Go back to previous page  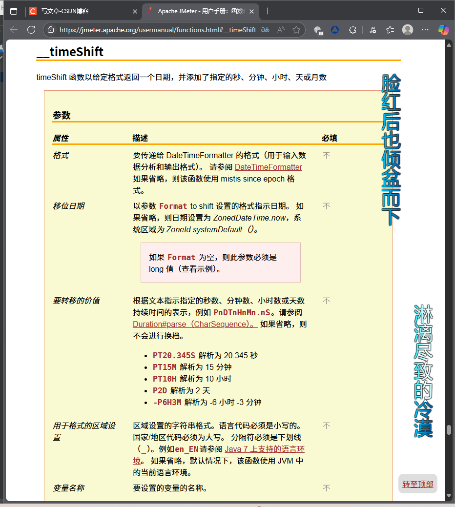pos(14,30)
